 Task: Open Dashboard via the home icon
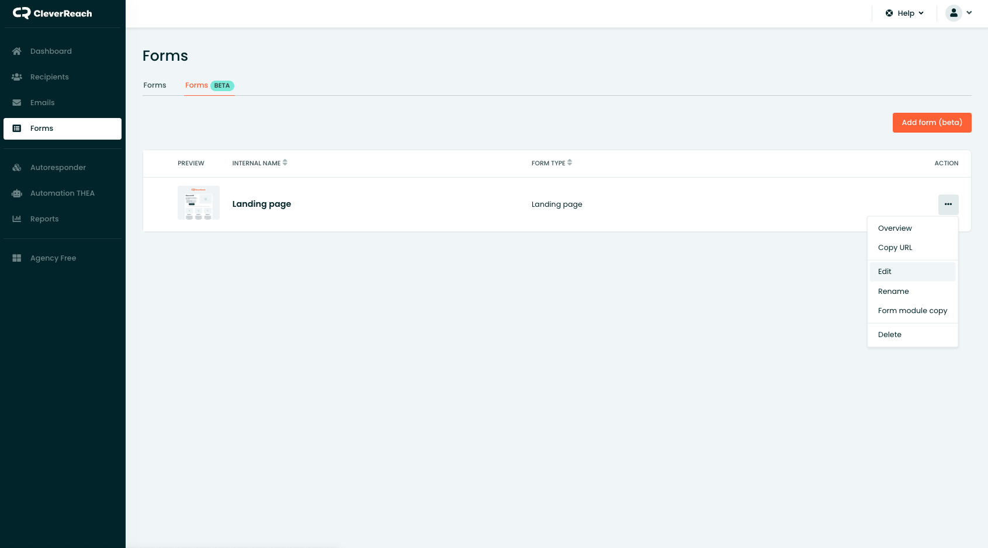tap(17, 51)
